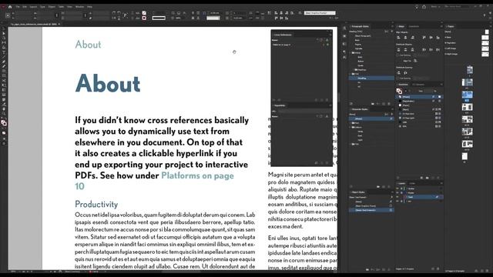Open the Swatches panel menu
Screen dimensions: 493x277
pyautogui.click(x=441, y=85)
